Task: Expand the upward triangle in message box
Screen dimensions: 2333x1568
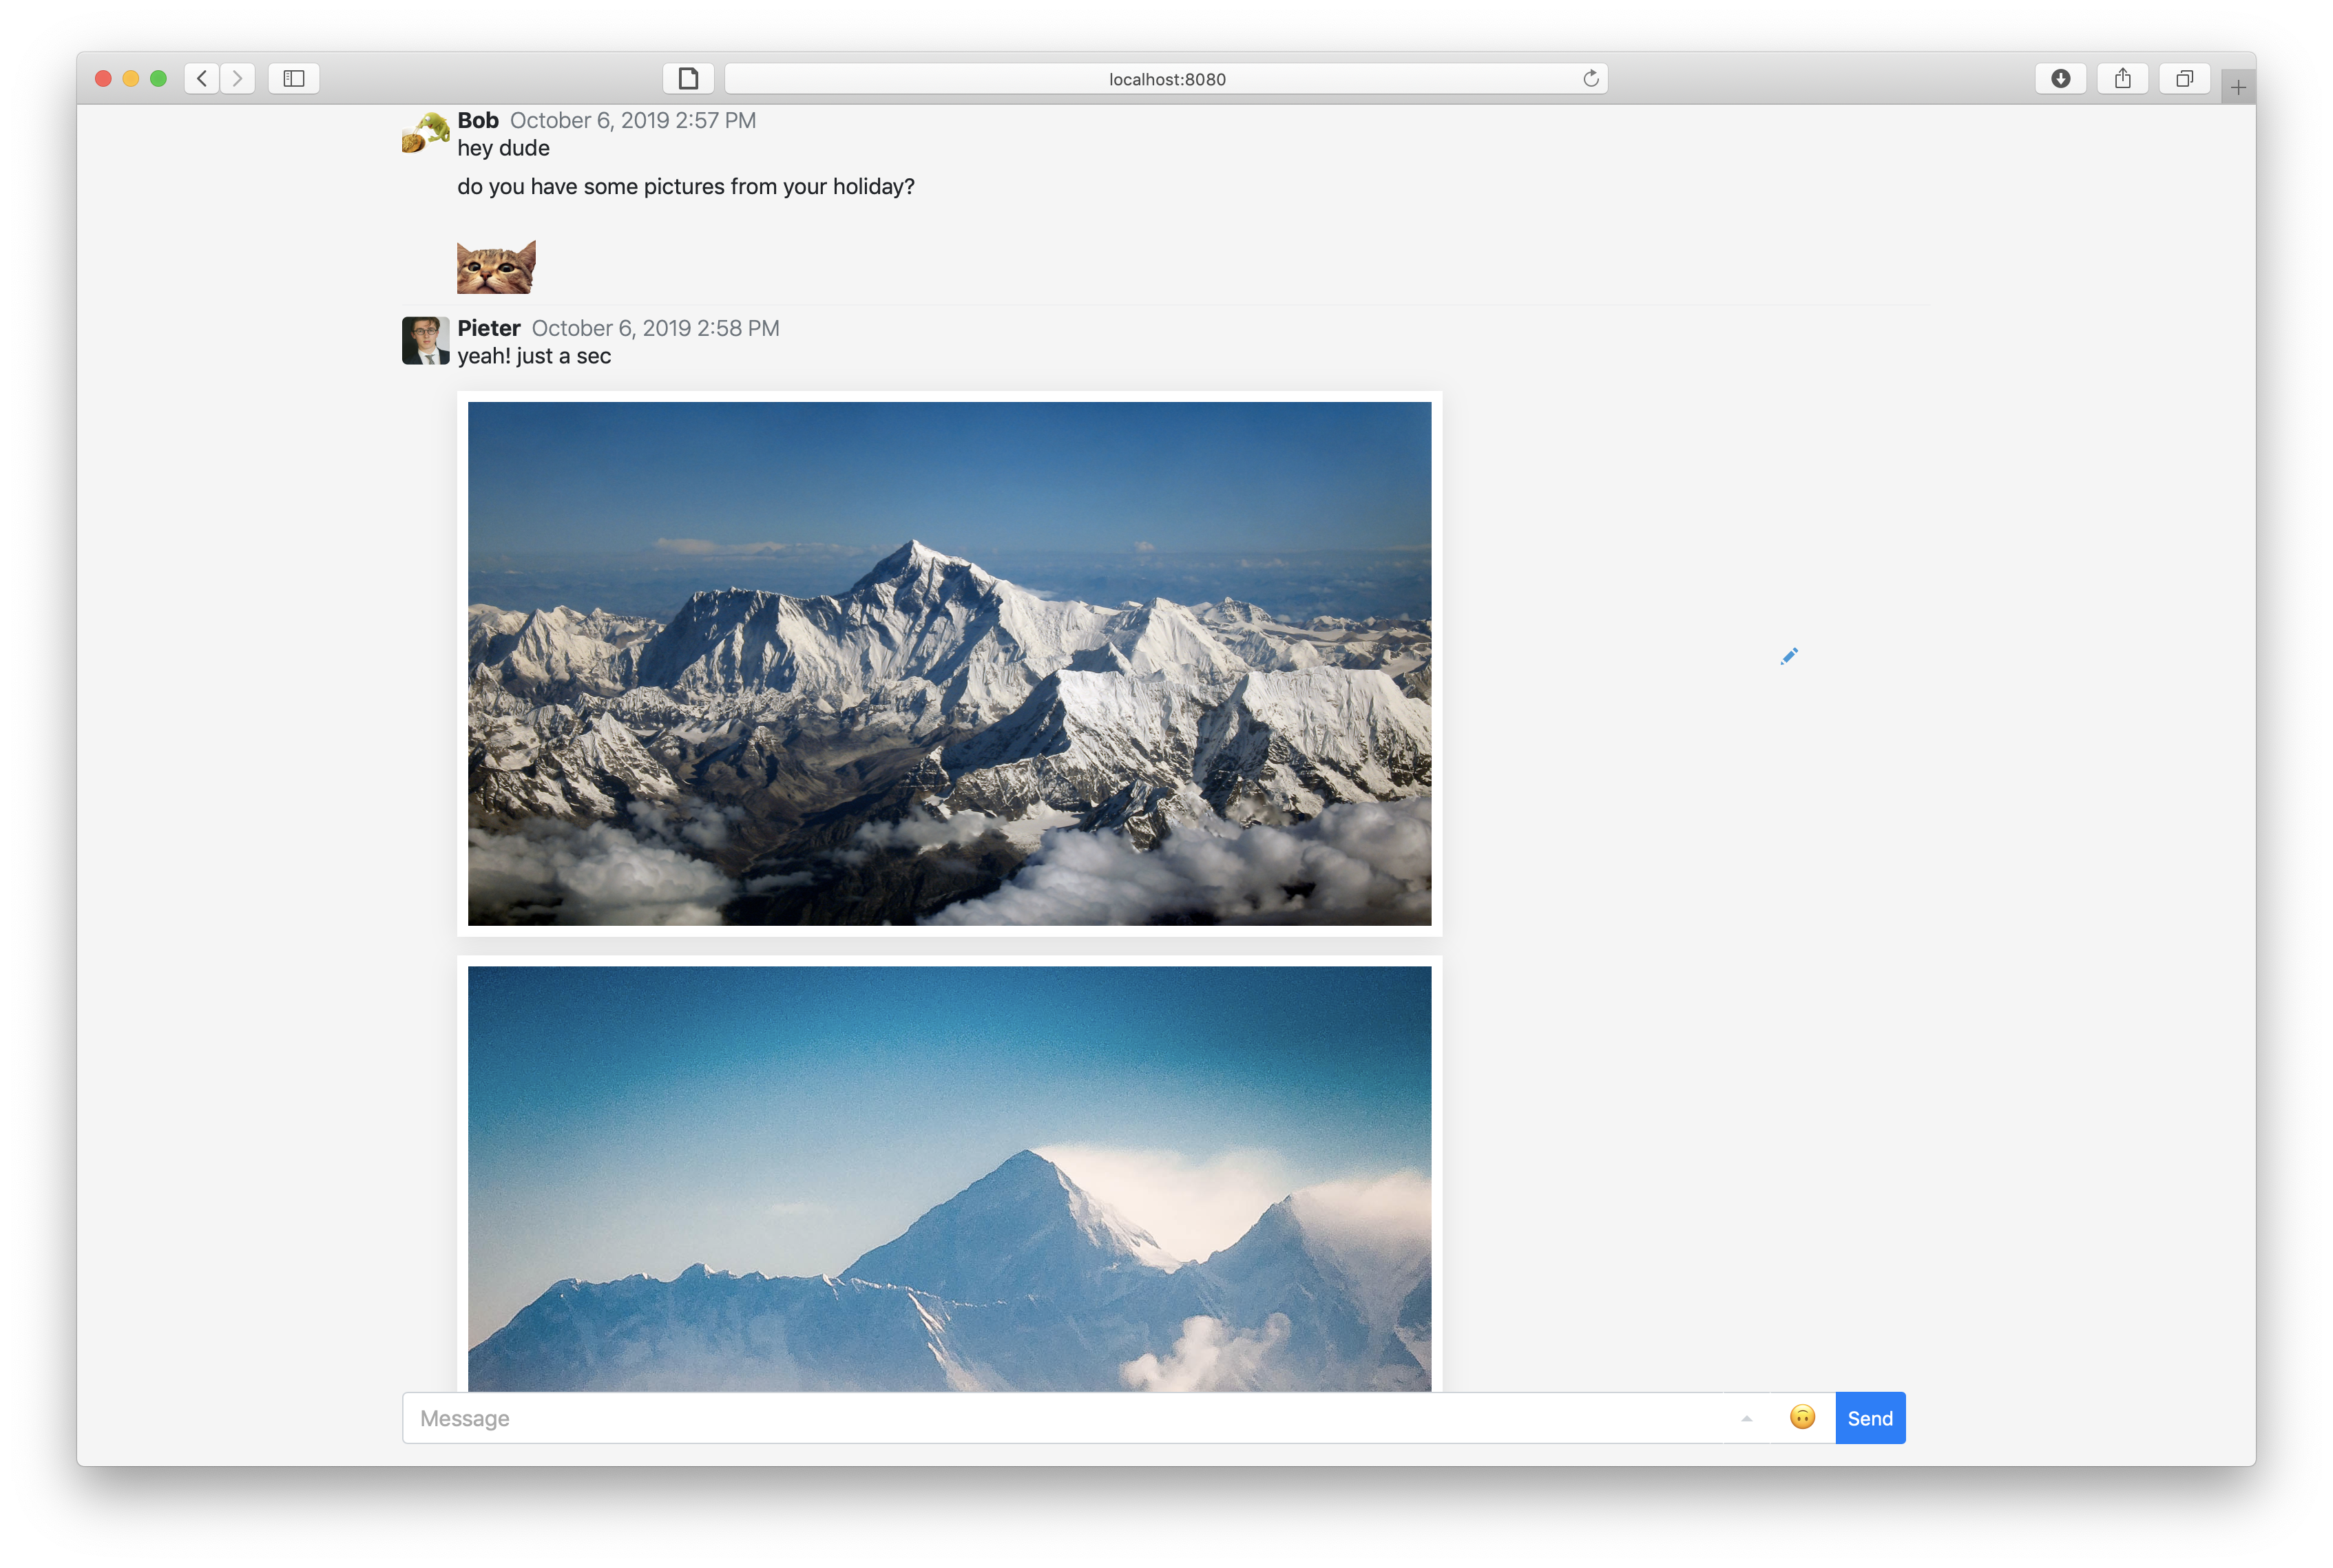Action: (1746, 1418)
